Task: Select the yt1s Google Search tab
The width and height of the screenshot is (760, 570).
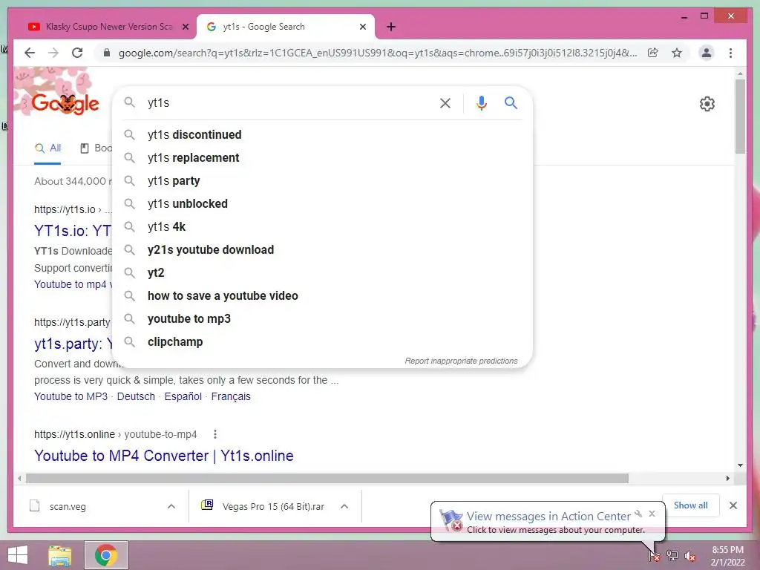Action: click(286, 27)
